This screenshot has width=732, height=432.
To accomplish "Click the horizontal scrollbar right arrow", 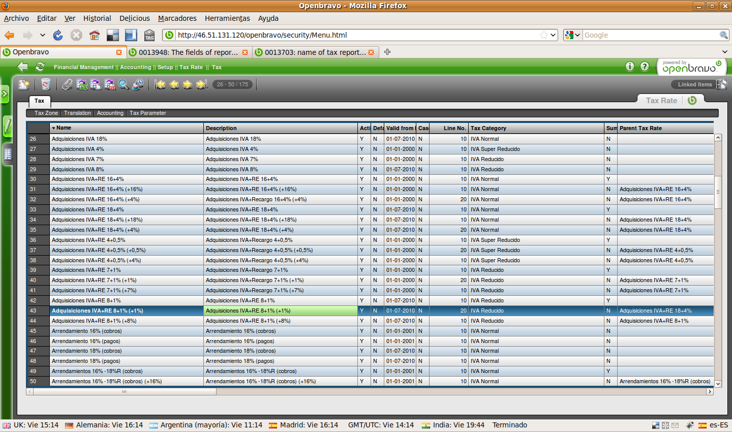I will pos(710,392).
